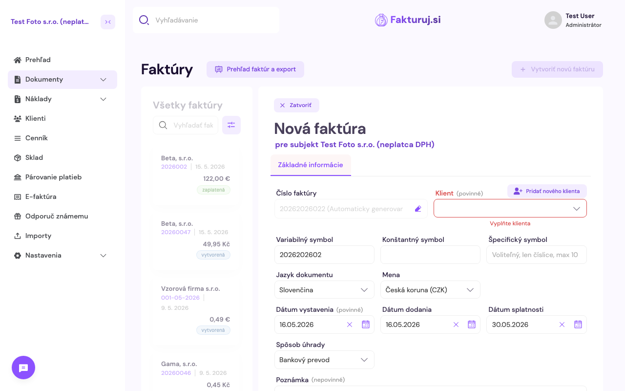Click Vytvoriť novú faktúru button

[x=557, y=69]
